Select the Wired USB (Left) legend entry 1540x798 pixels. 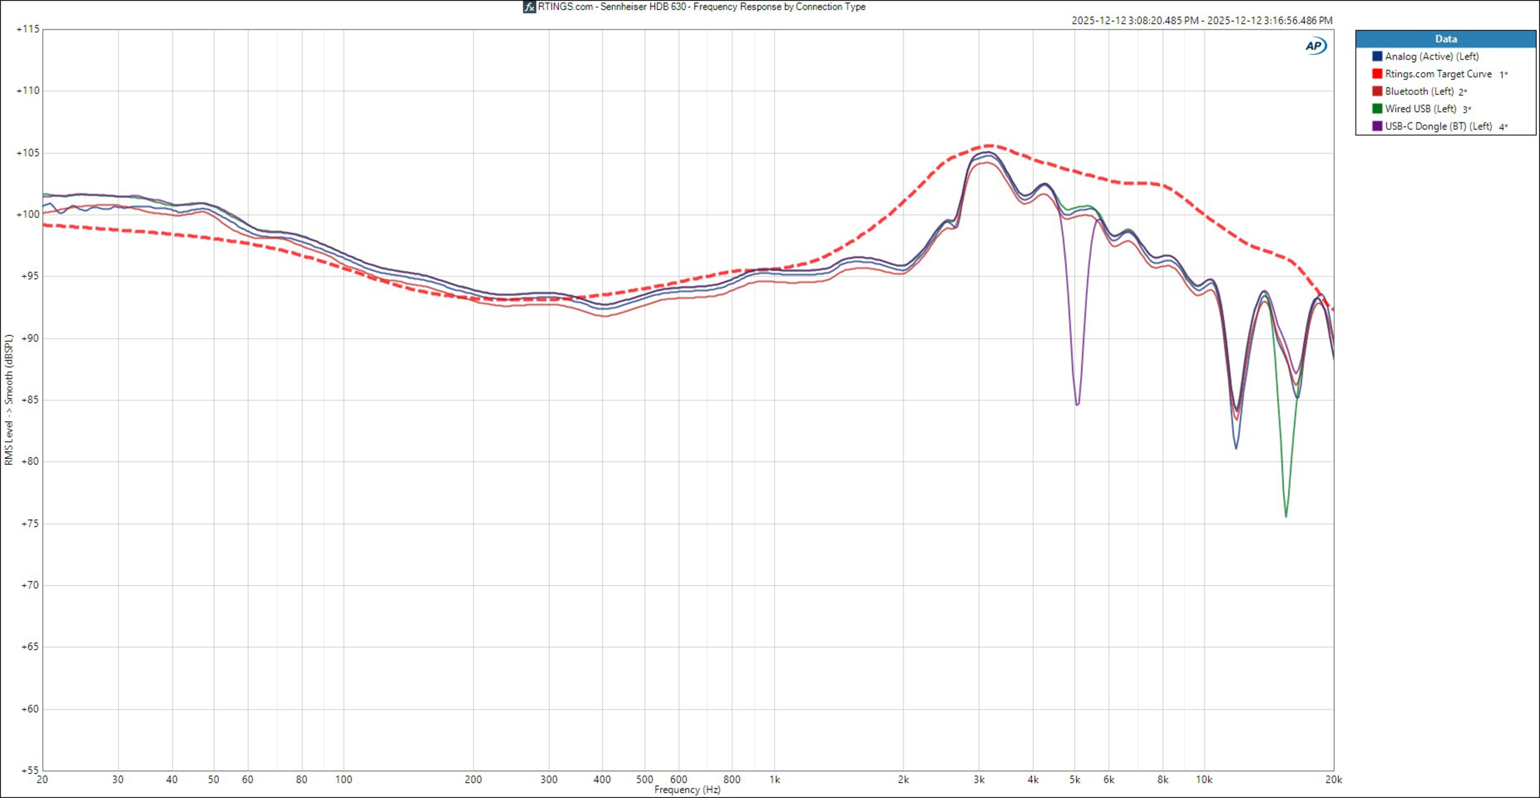[1420, 109]
